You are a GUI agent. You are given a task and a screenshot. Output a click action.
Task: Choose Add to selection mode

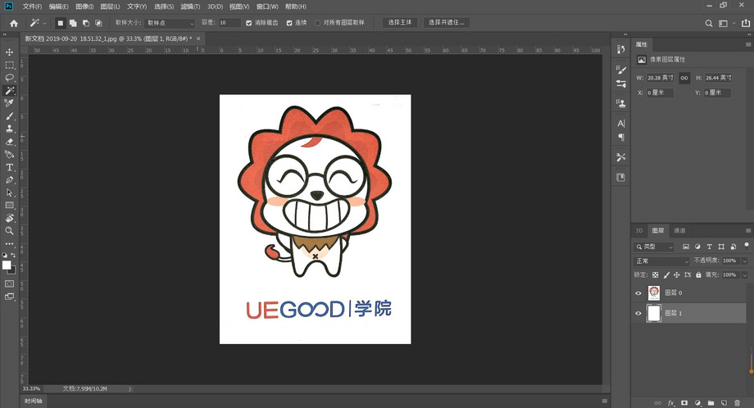coord(73,23)
